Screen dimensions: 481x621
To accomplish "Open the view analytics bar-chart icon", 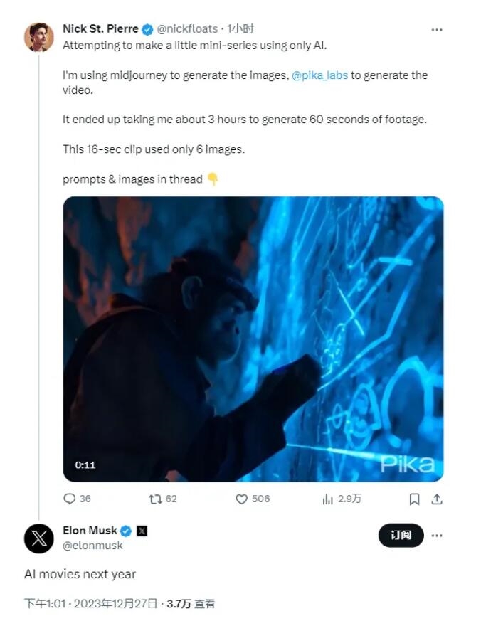I will (327, 499).
